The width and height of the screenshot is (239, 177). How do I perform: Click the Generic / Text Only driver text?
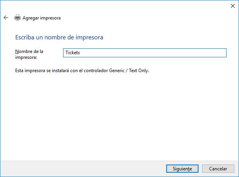pos(131,71)
